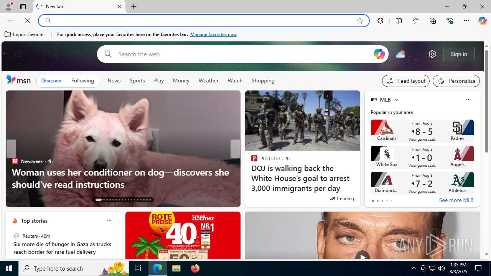The height and width of the screenshot is (276, 491).
Task: Select the Discover tab
Action: [x=51, y=81]
